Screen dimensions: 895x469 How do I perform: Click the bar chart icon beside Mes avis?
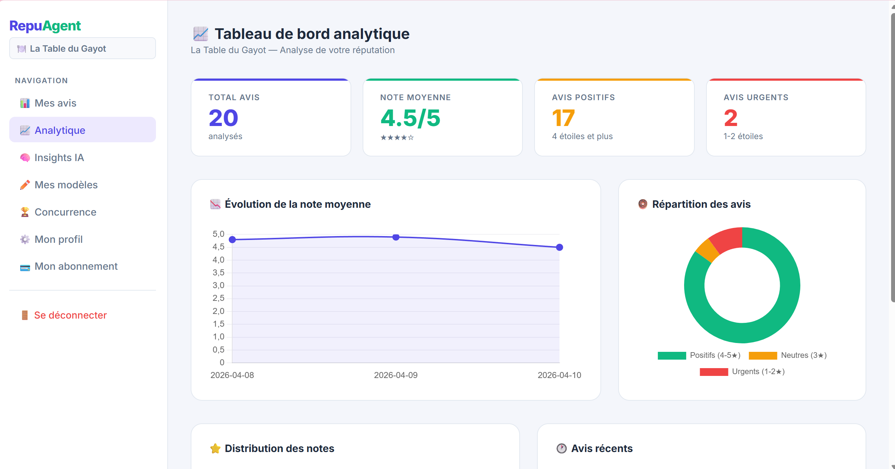click(25, 103)
